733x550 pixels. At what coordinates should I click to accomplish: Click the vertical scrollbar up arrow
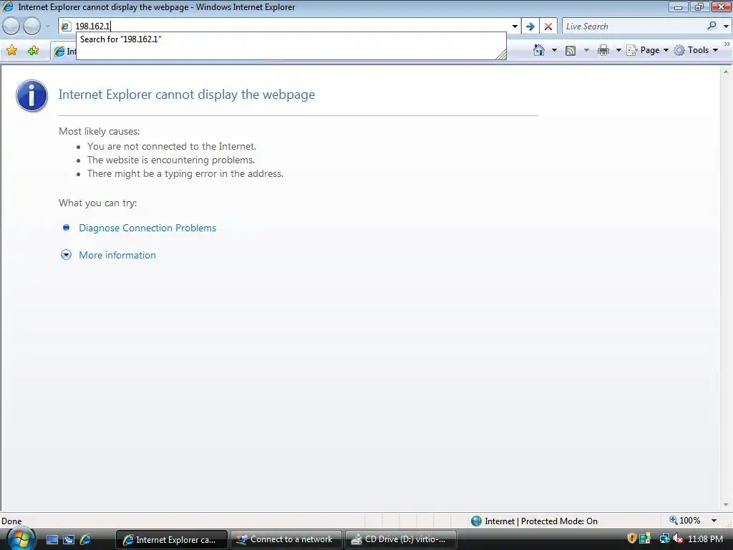726,72
